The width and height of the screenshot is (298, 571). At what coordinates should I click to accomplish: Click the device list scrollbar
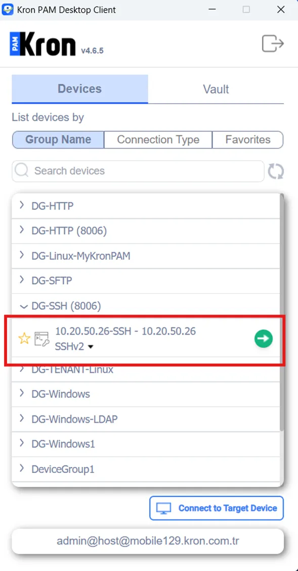282,312
